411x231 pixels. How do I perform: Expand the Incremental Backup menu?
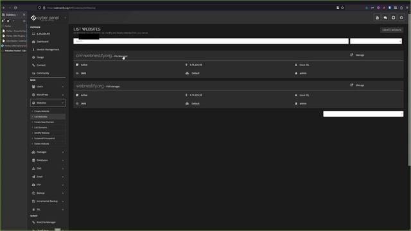click(48, 201)
